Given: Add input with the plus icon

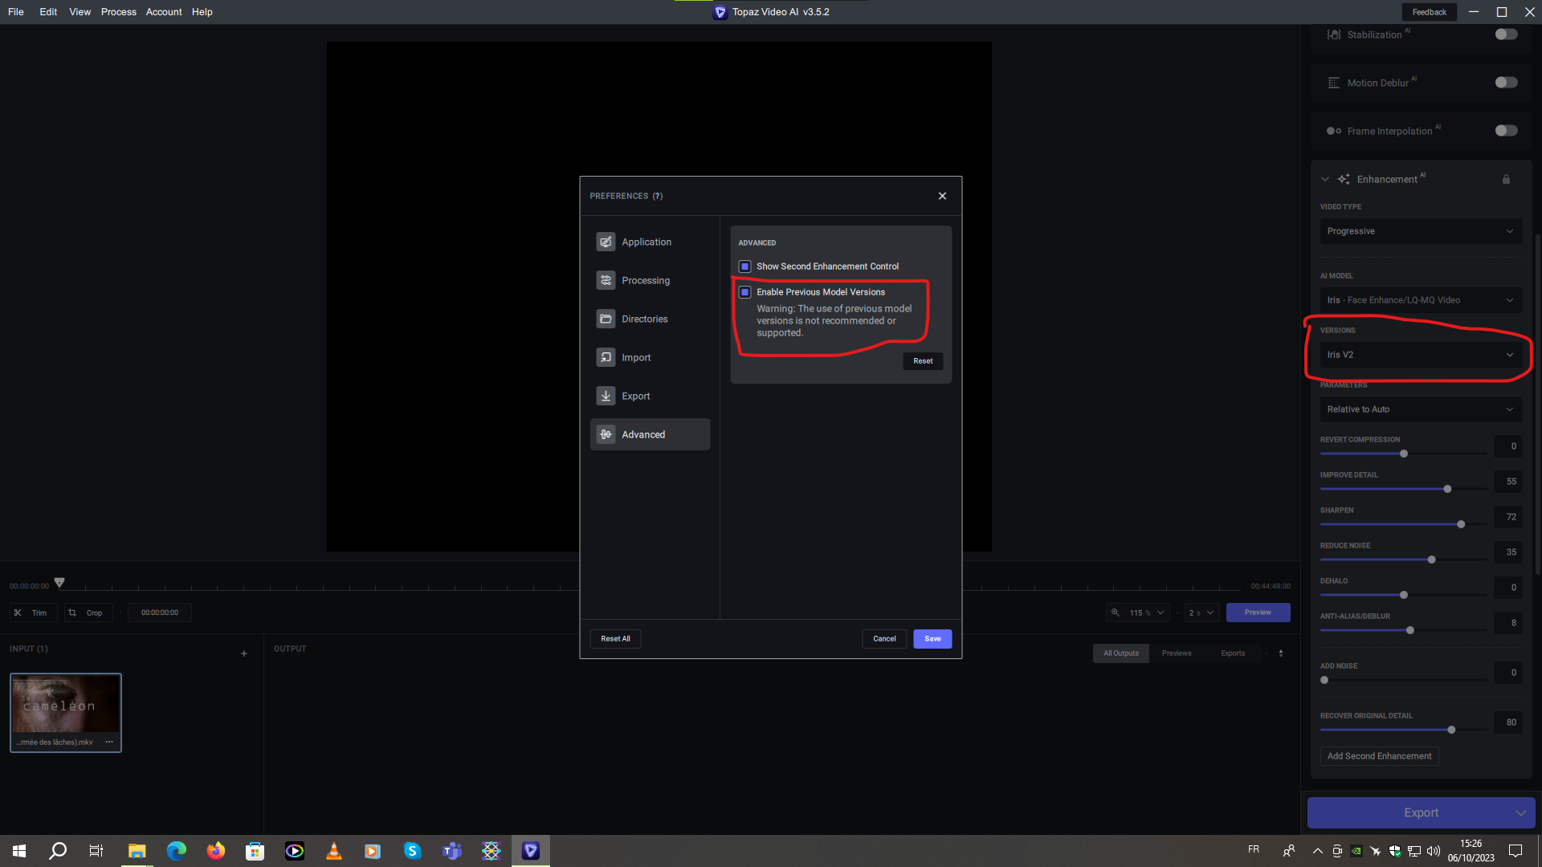Looking at the screenshot, I should pos(244,653).
